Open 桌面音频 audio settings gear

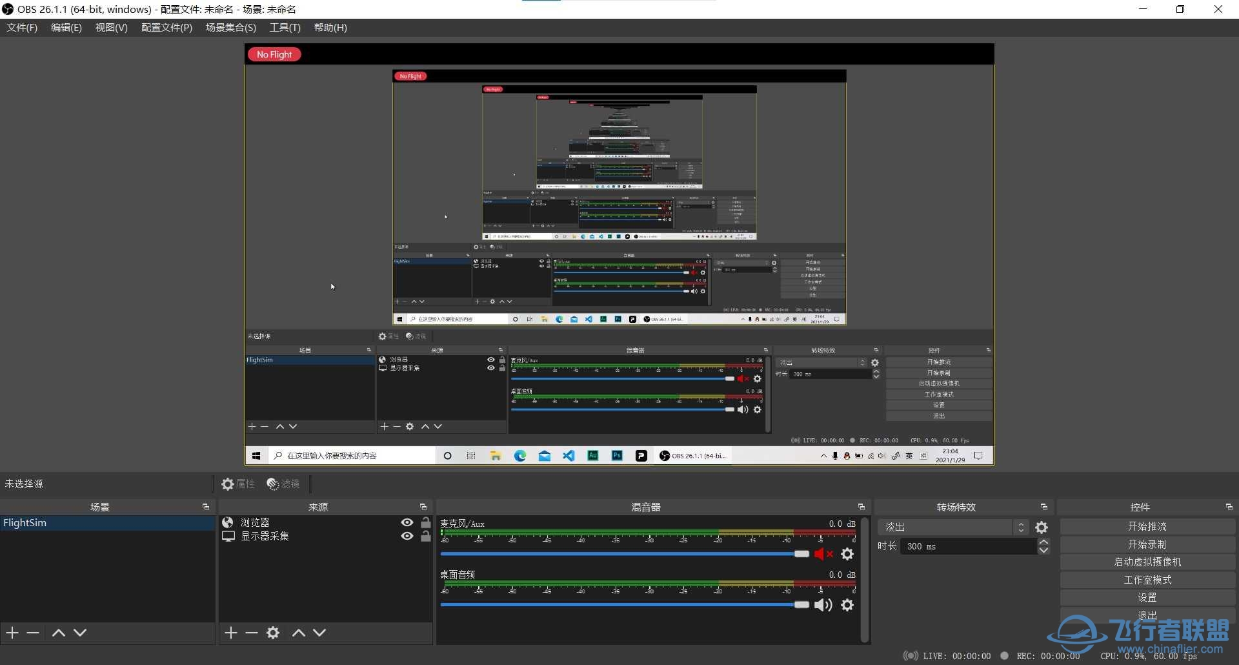point(847,605)
